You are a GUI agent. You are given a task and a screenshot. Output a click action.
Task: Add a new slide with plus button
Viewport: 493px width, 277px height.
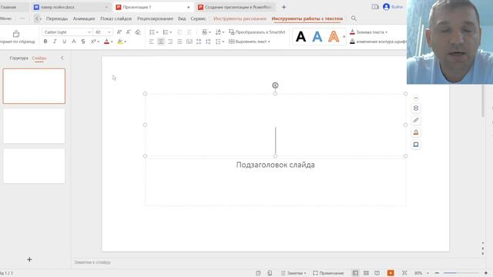point(29,259)
